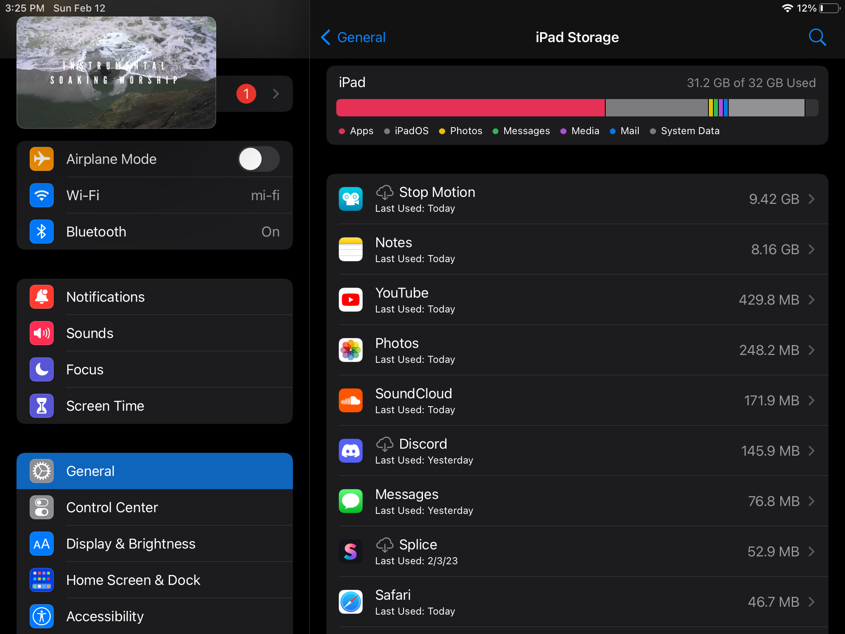Tap the Screen Time hourglass icon
This screenshot has height=634, width=845.
tap(42, 406)
